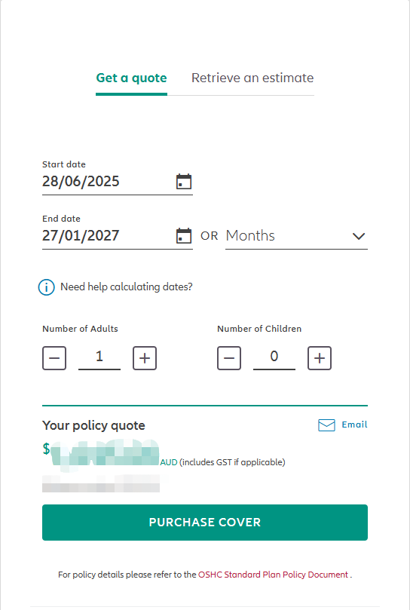Increase Number of Children with plus icon
Image resolution: width=410 pixels, height=610 pixels.
pos(320,358)
